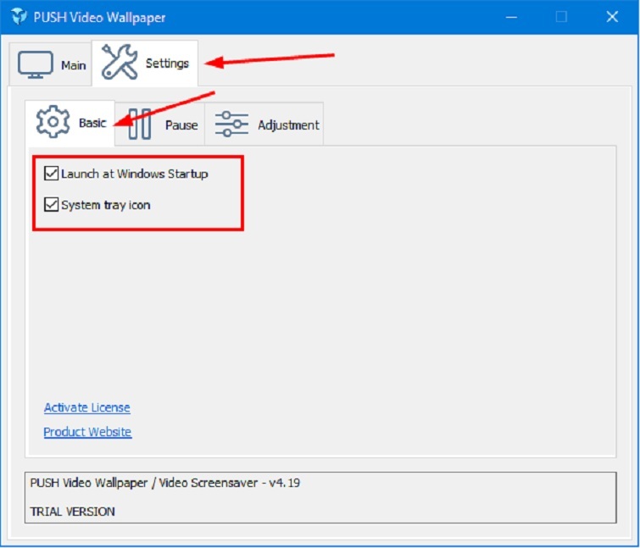Disable Launch at Windows Startup checkbox

52,174
